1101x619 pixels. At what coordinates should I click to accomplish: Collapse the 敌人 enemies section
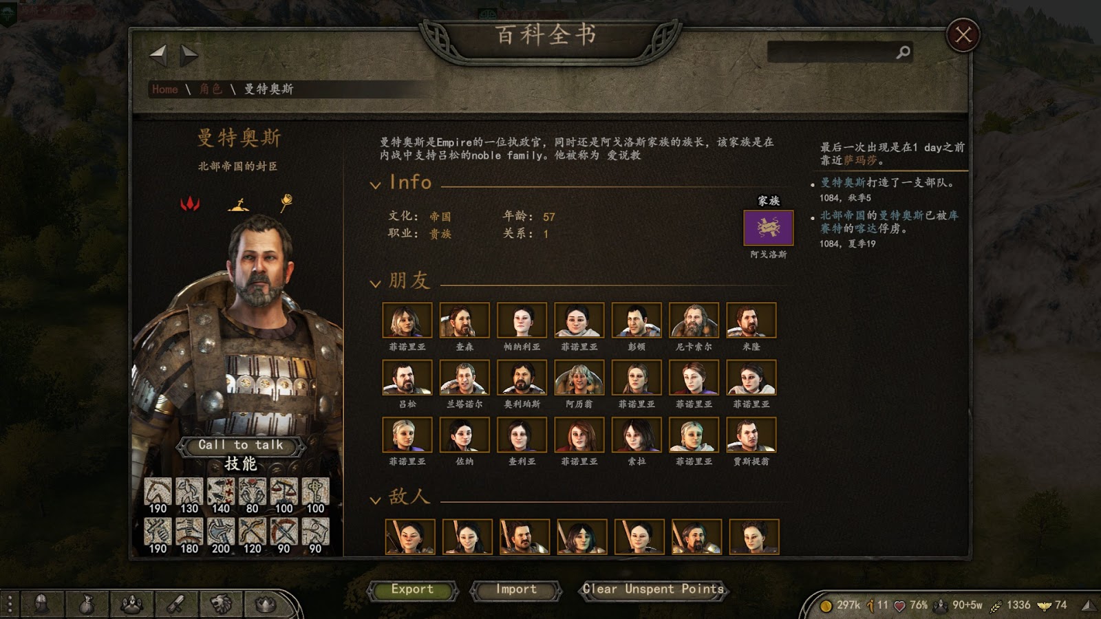(375, 499)
